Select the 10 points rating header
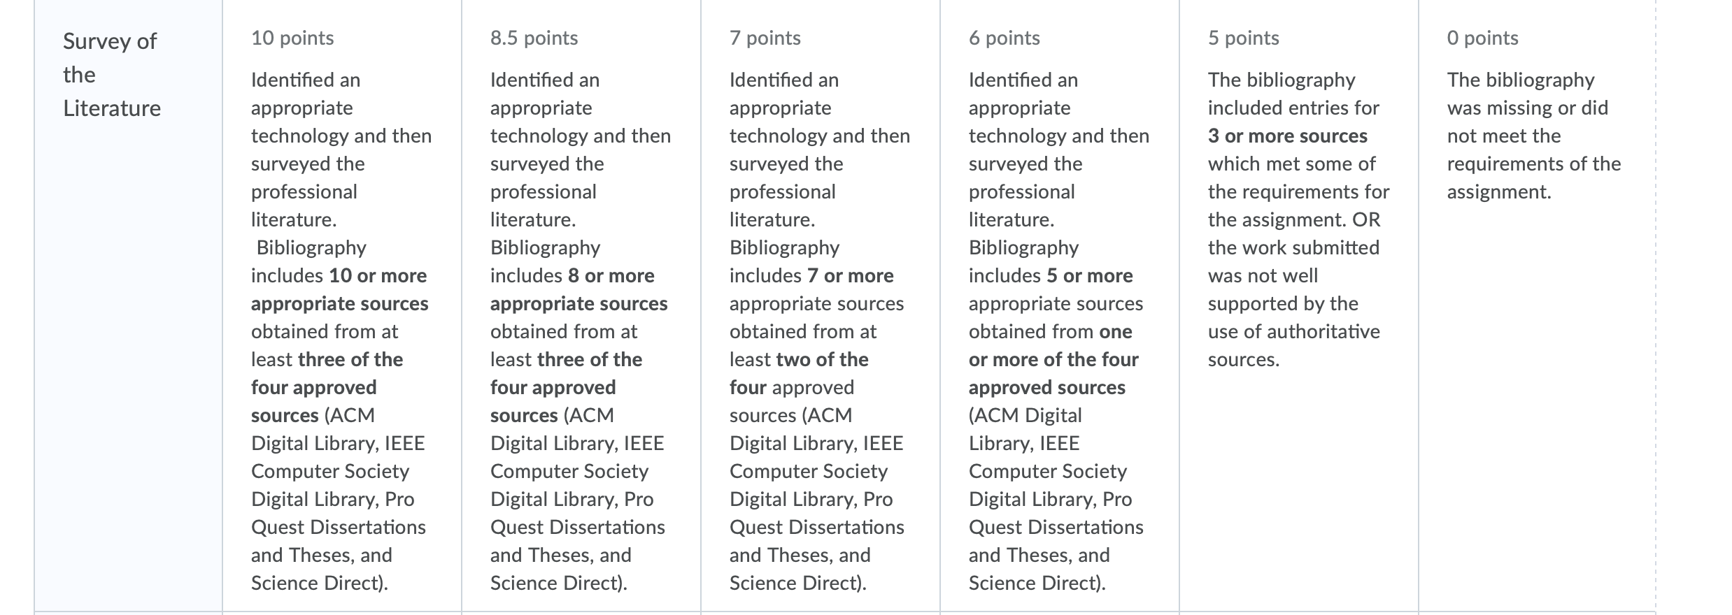Screen dimensions: 1732x615 (x=292, y=38)
